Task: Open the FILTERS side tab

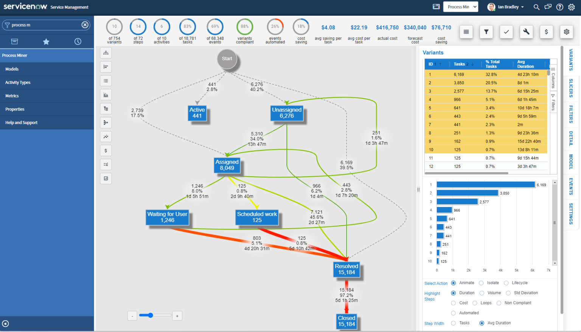Action: point(571,114)
